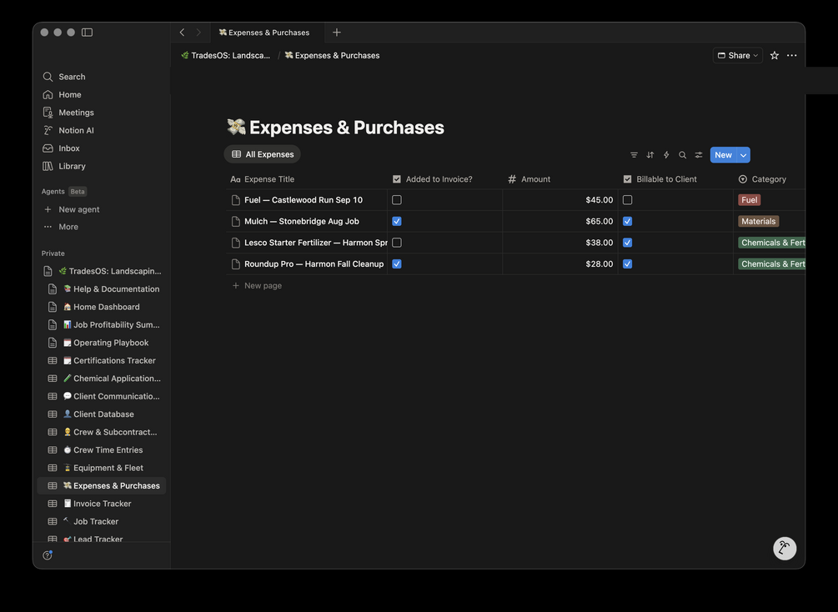Click the red Fuel category tag
This screenshot has height=612, width=838.
[750, 200]
